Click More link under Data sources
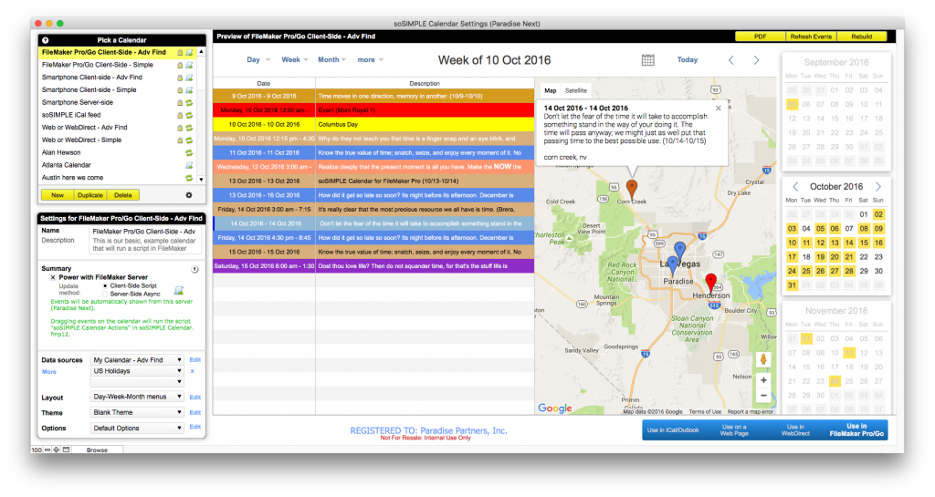This screenshot has height=497, width=935. pyautogui.click(x=49, y=372)
